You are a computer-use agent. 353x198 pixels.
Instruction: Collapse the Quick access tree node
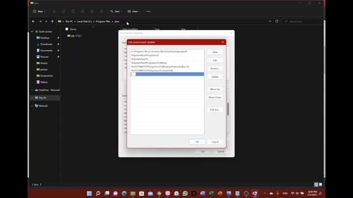coord(32,32)
